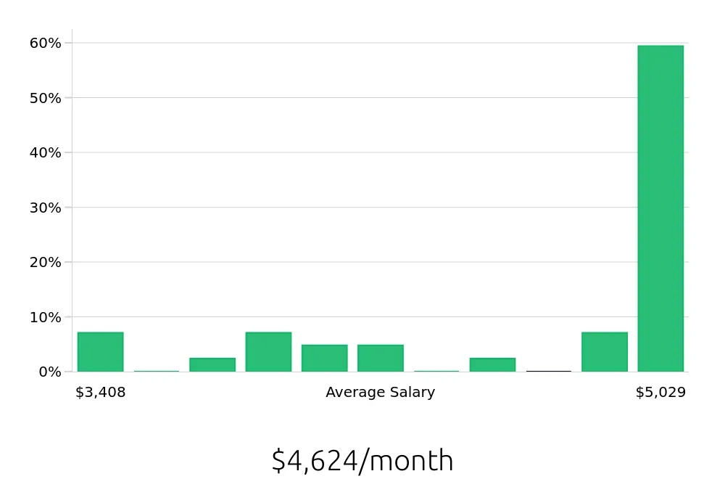Click the $5,029 maximum salary label
Viewport: 725px width, 479px height.
point(660,392)
